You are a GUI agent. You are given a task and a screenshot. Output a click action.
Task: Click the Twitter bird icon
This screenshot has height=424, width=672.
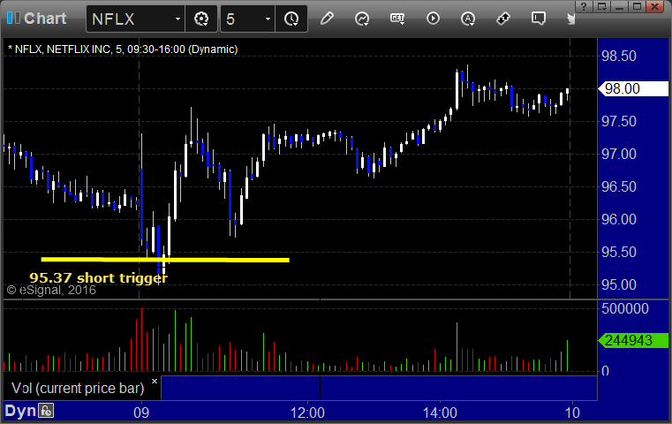(570, 19)
